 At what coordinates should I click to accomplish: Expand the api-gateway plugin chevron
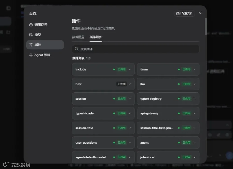pos(194,113)
